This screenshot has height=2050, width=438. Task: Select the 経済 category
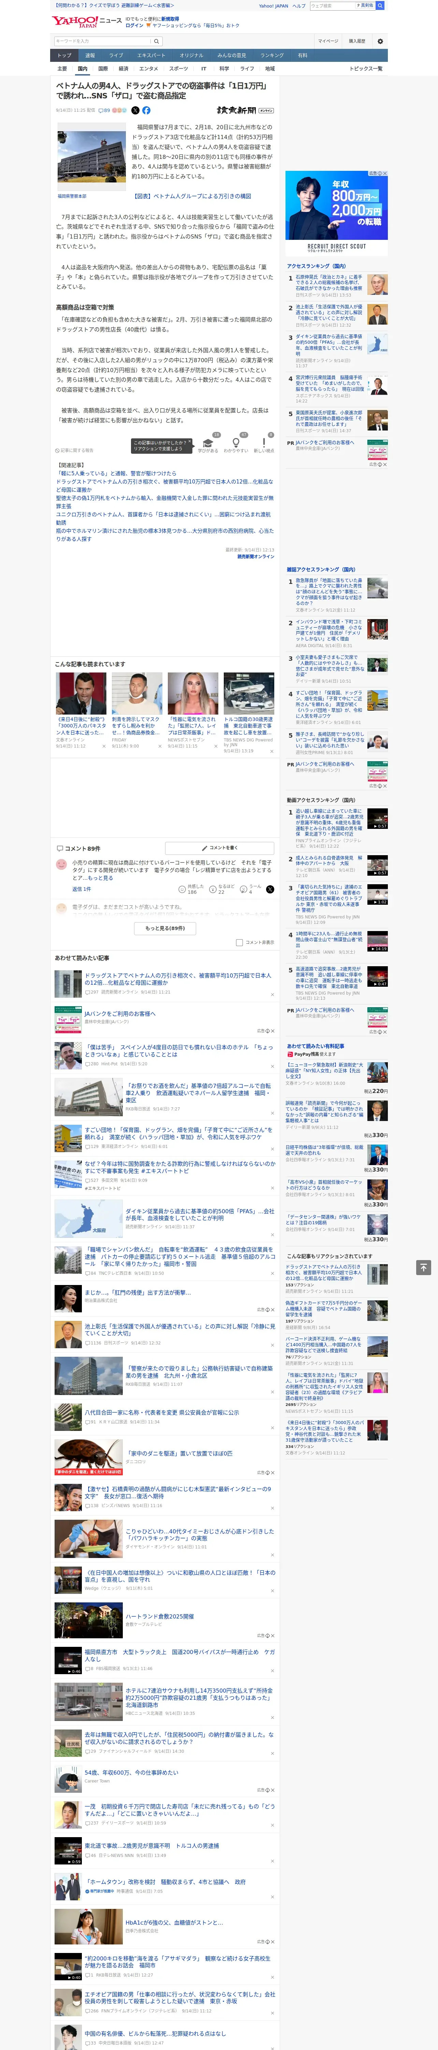tap(123, 68)
